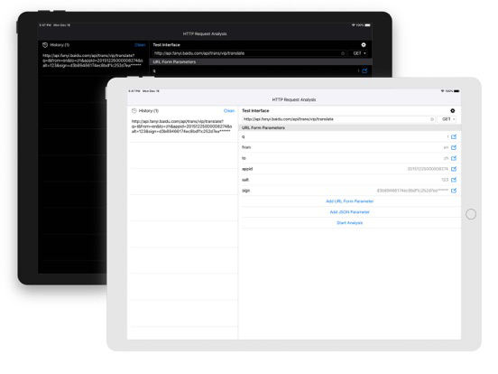Image resolution: width=498 pixels, height=374 pixels.
Task: Click HTTP Request Analysis title in dark iPad
Action: point(205,33)
